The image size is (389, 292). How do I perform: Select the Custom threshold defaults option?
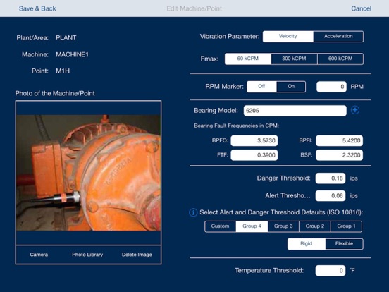221,226
